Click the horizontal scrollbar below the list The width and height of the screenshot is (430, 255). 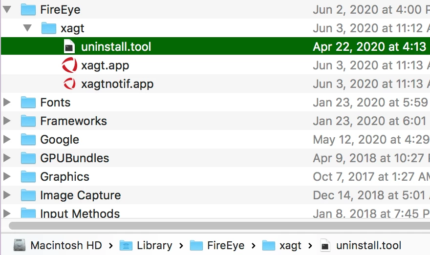point(219,226)
